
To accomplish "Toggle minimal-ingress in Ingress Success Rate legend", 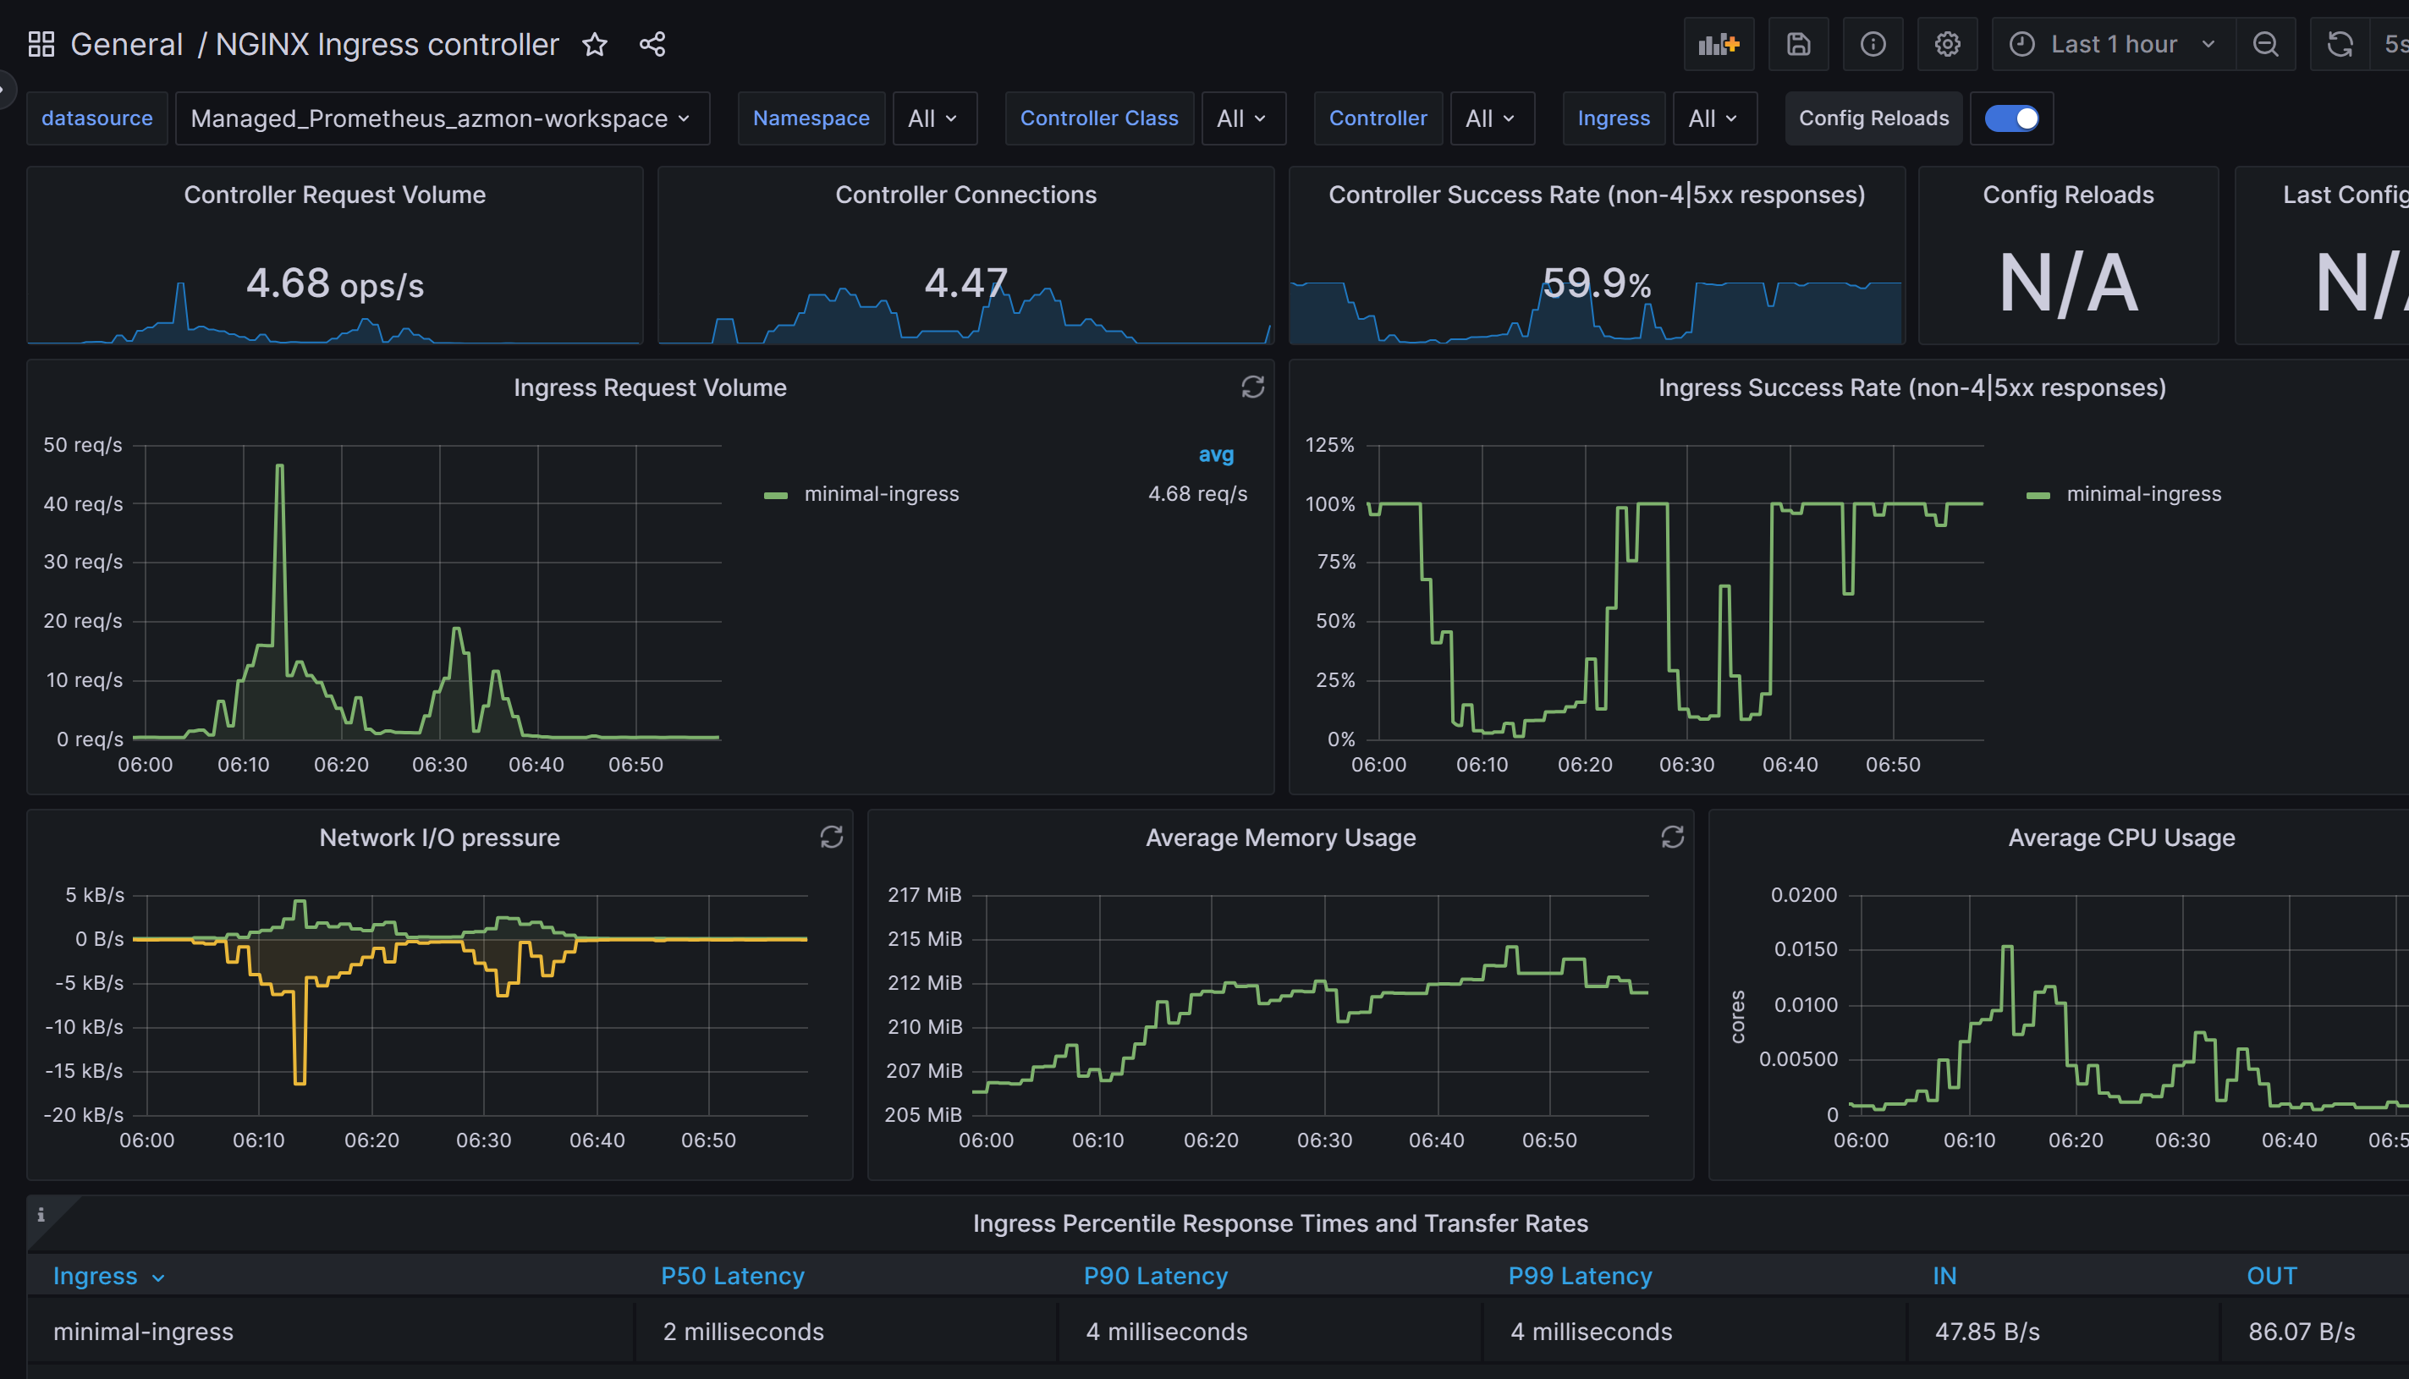I will pyautogui.click(x=2144, y=492).
